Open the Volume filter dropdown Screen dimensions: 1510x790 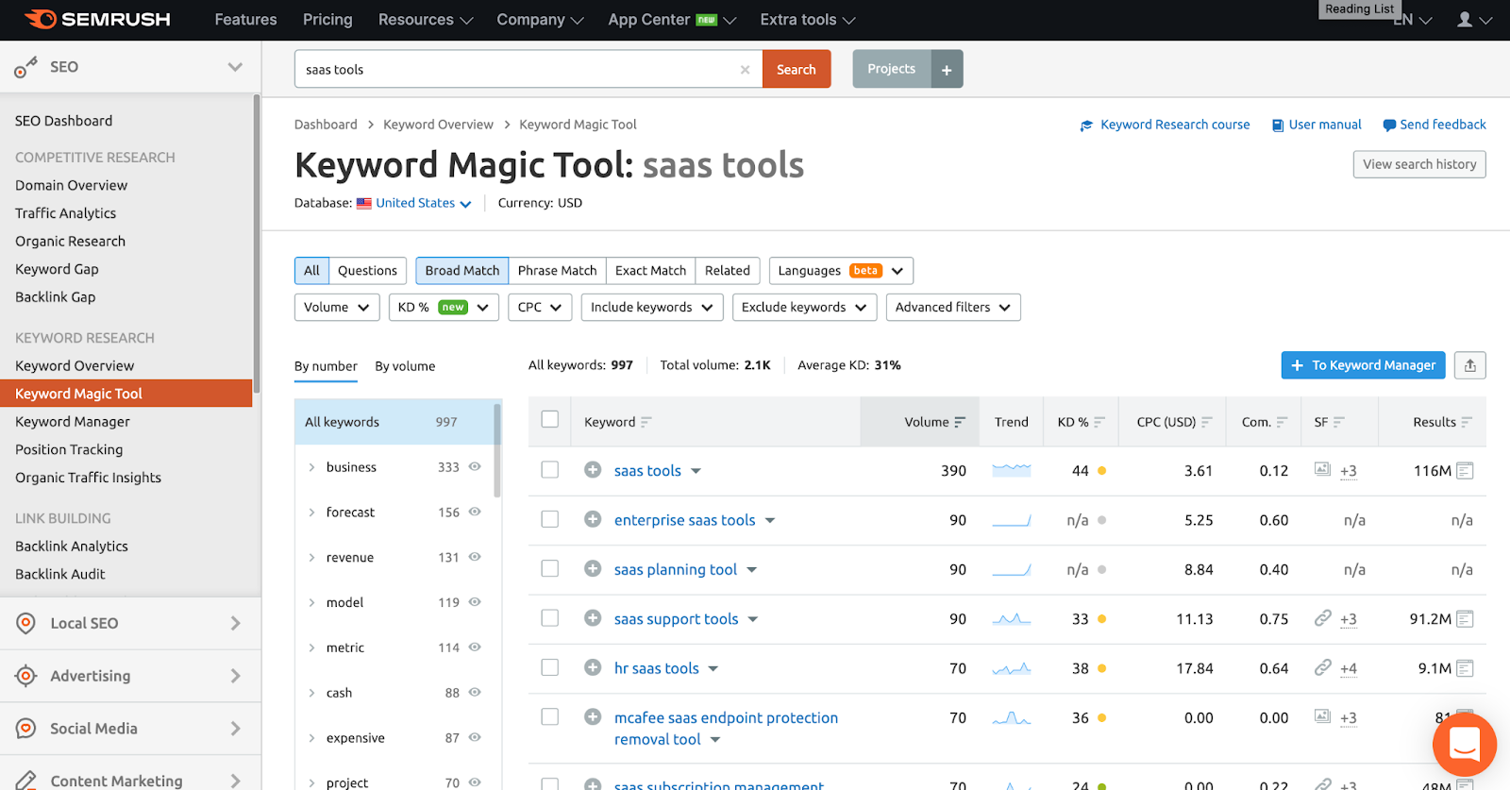(337, 308)
